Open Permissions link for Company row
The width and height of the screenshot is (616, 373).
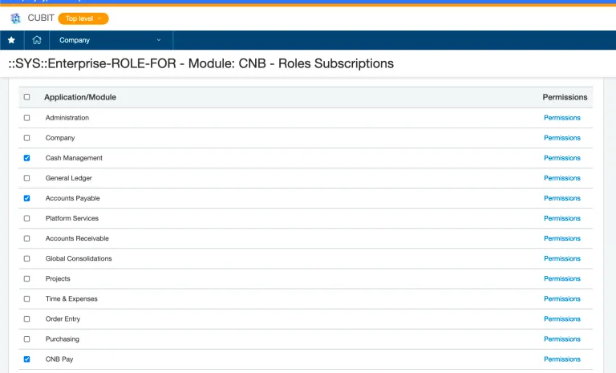point(561,138)
